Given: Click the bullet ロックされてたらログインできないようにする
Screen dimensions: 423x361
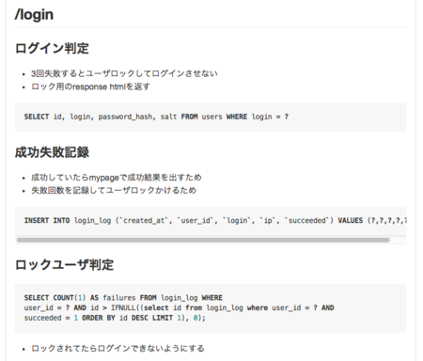Looking at the screenshot, I should tap(117, 349).
